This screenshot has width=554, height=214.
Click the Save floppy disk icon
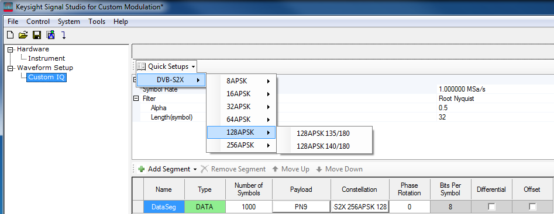[37, 35]
